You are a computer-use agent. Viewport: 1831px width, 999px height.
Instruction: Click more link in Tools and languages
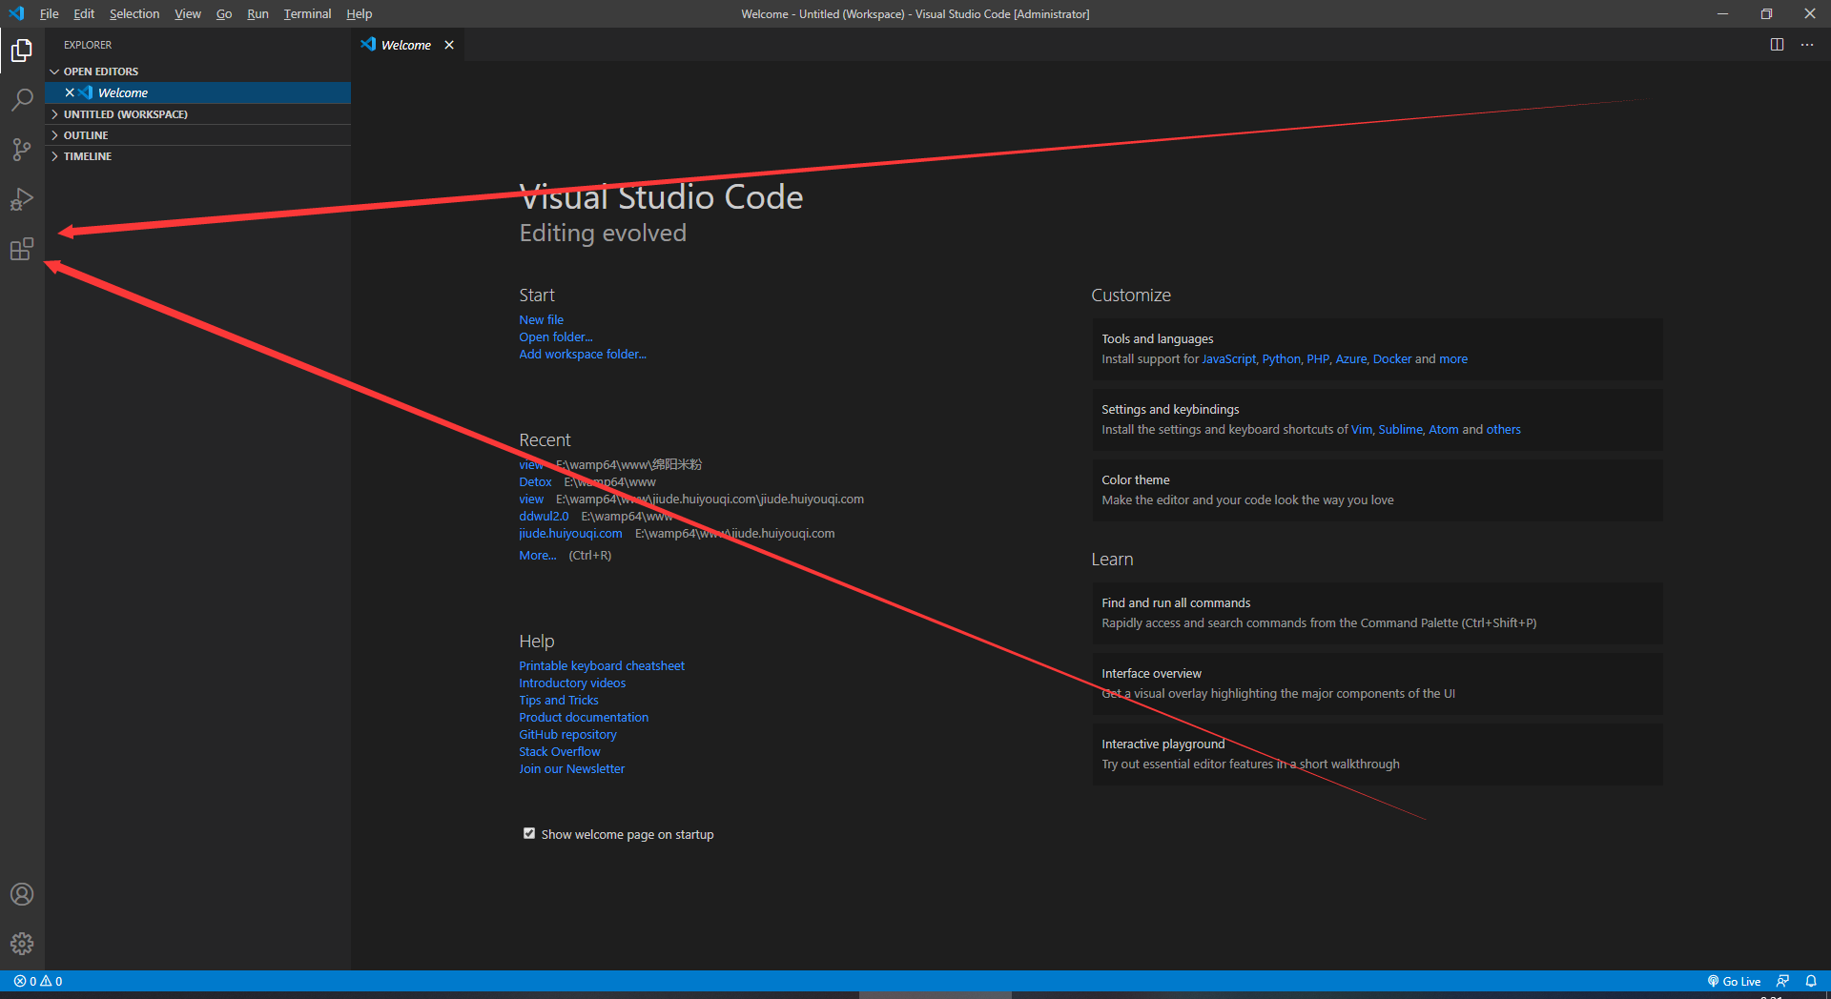coord(1453,358)
